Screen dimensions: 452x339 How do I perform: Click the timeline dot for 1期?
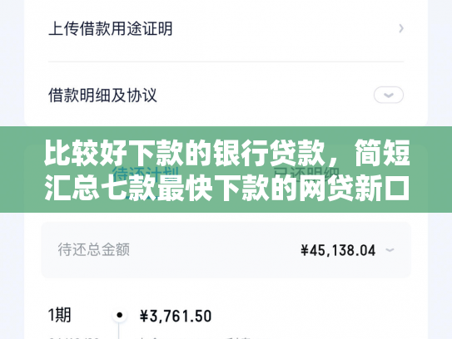pos(119,315)
